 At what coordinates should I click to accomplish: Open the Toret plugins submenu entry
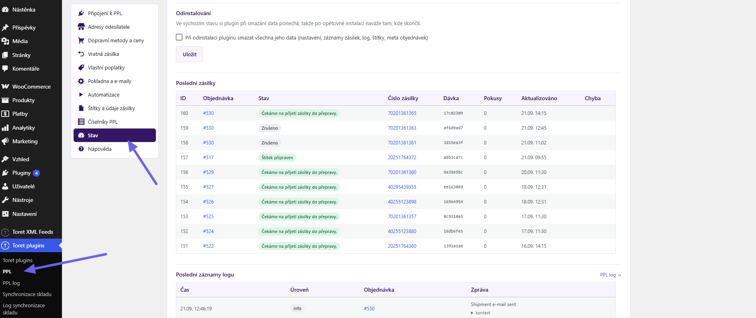coord(18,260)
